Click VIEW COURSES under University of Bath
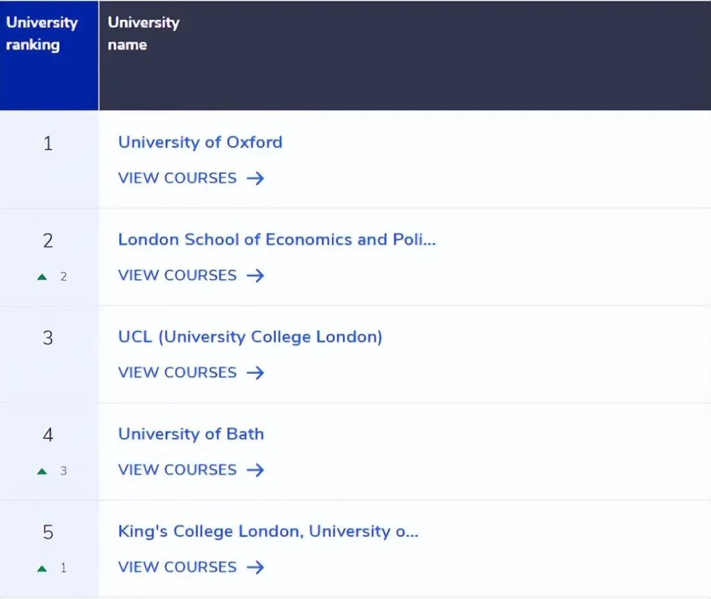 point(176,469)
